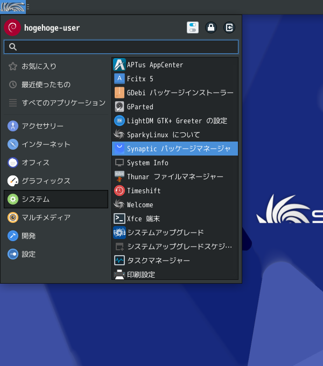Open 開発 development category
Screen dimensions: 323x366
[x=56, y=236]
